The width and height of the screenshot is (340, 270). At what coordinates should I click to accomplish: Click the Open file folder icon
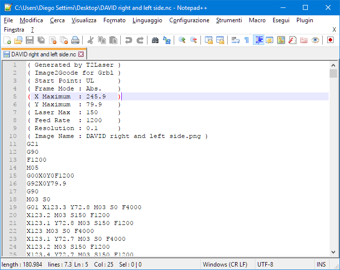(x=18, y=40)
